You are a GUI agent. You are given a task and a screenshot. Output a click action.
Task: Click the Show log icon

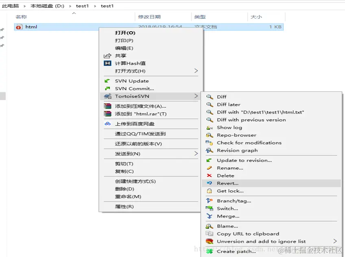click(x=210, y=128)
